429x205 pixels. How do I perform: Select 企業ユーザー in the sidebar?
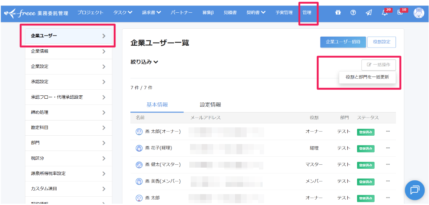point(68,36)
